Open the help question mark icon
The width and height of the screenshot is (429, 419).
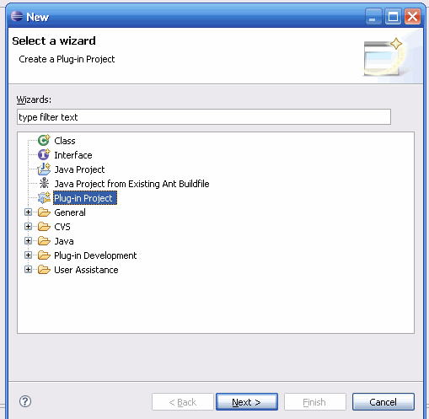(x=25, y=401)
